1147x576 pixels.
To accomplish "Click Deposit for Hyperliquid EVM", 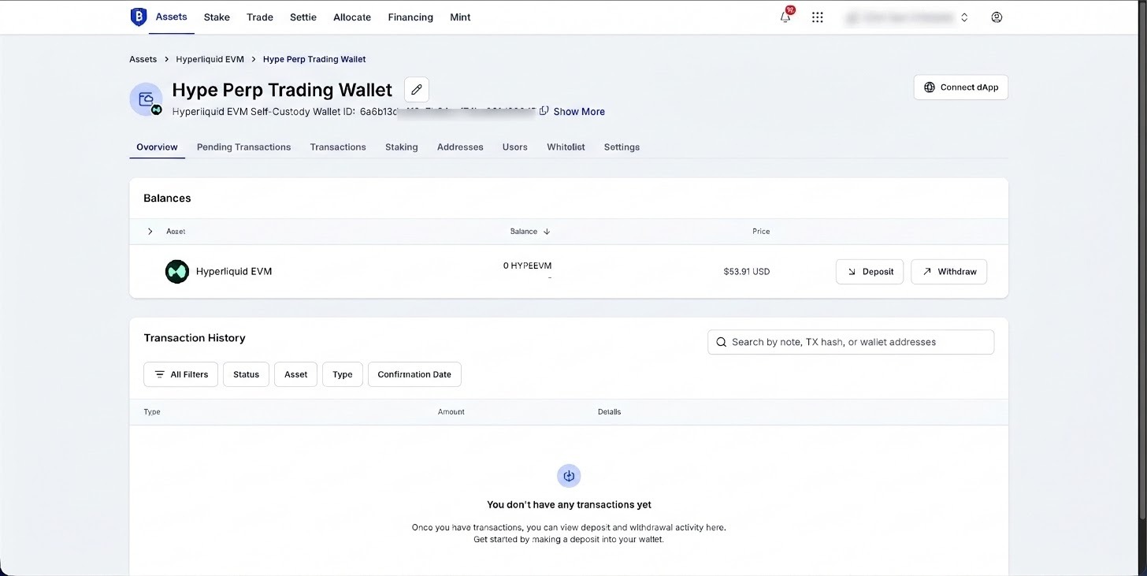I will pos(870,272).
